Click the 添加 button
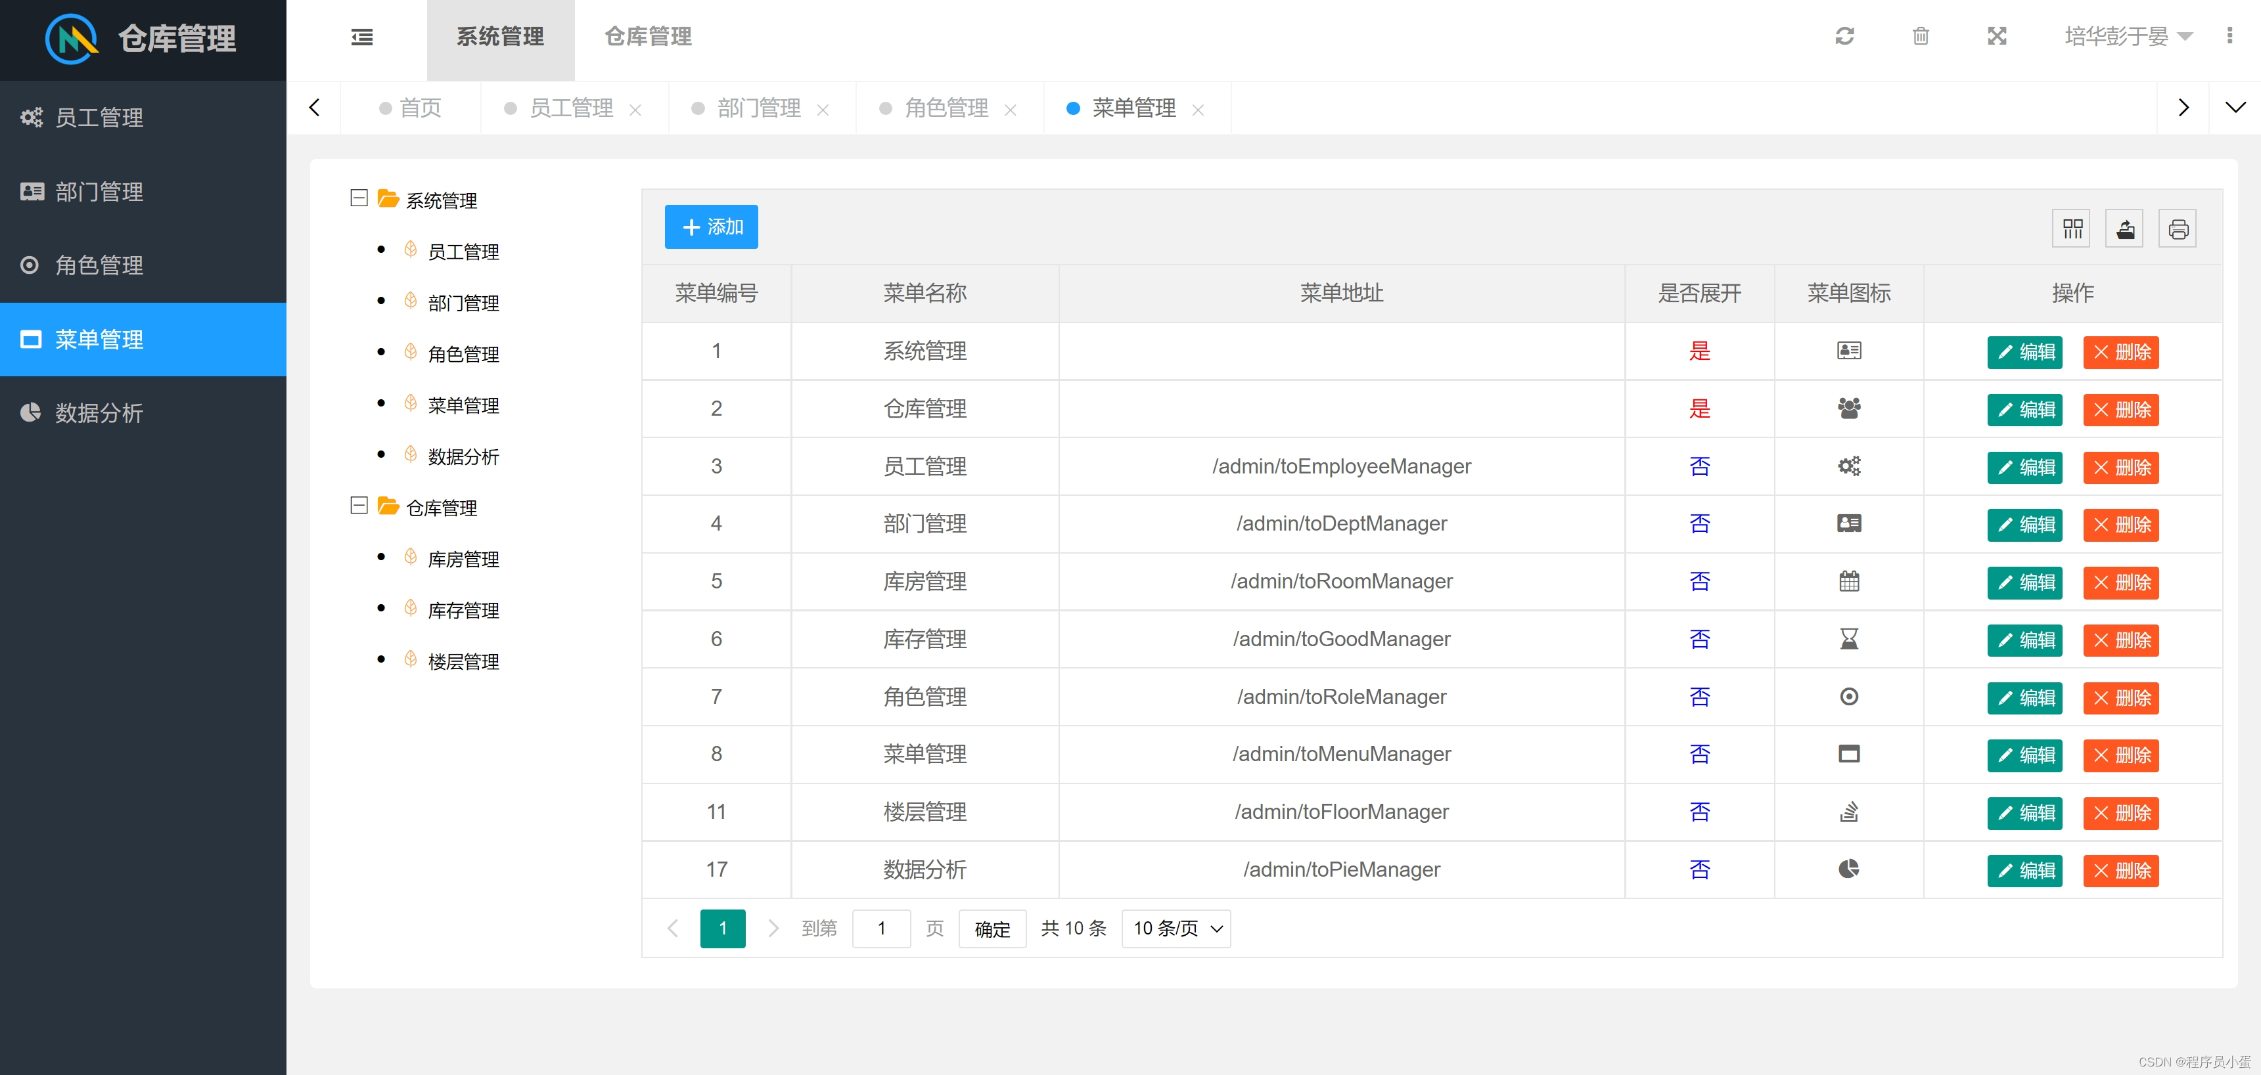 pyautogui.click(x=711, y=227)
